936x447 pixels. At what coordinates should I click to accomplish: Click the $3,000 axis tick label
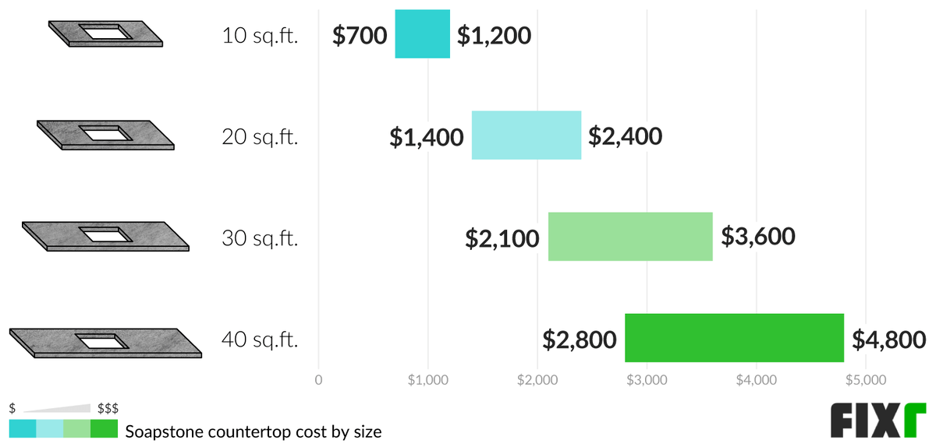click(647, 381)
